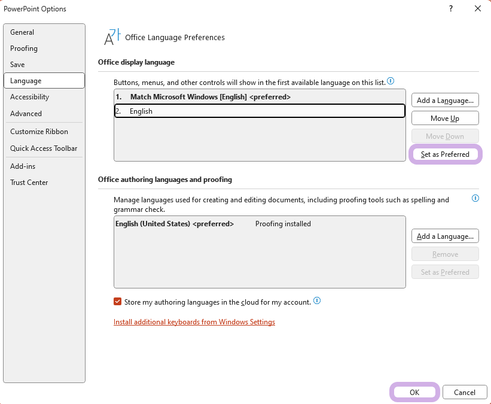This screenshot has height=404, width=491.
Task: Open the Save options category
Action: [17, 64]
